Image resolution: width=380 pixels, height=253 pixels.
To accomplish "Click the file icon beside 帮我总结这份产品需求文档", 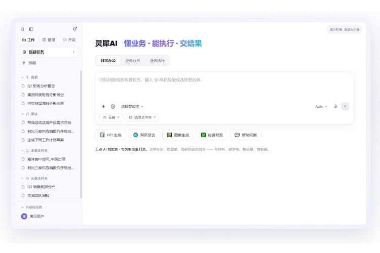I will 23,122.
